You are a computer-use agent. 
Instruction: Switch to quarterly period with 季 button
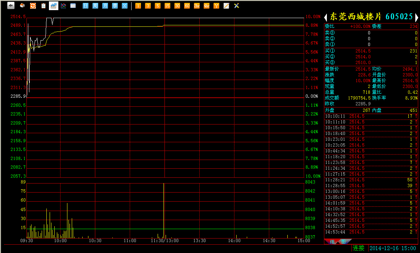point(115,6)
